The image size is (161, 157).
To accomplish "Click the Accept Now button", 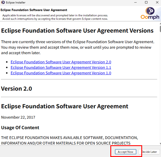I will pyautogui.click(x=126, y=152).
